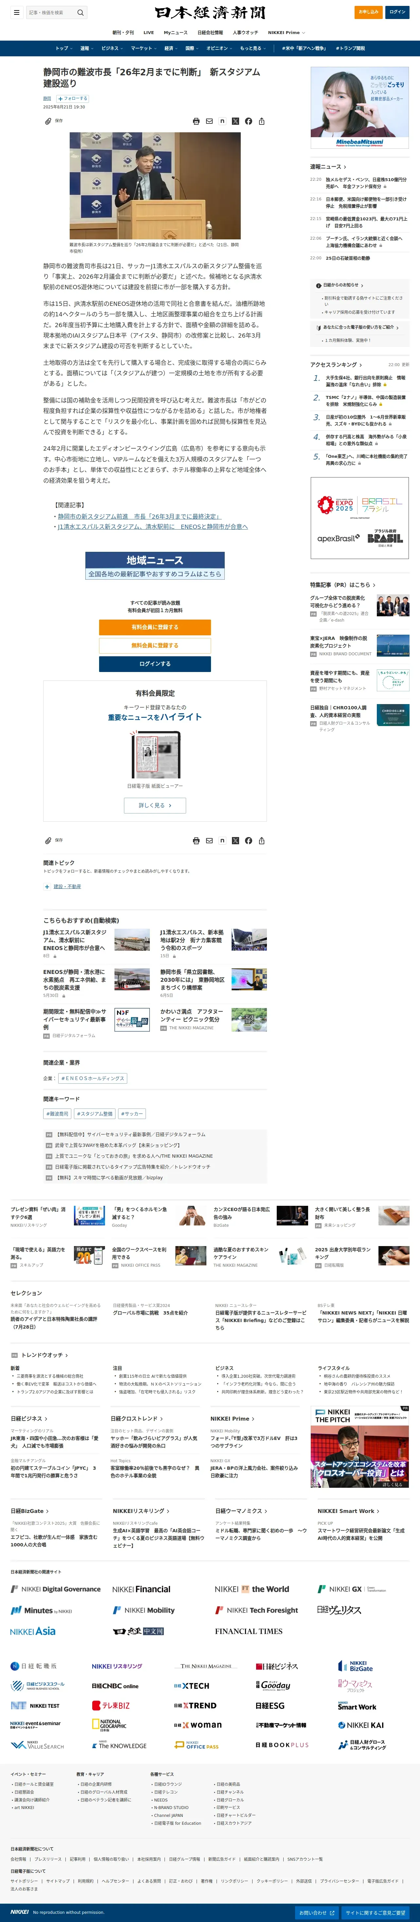
Task: Expand the 国際 navigation dropdown
Action: pyautogui.click(x=192, y=48)
